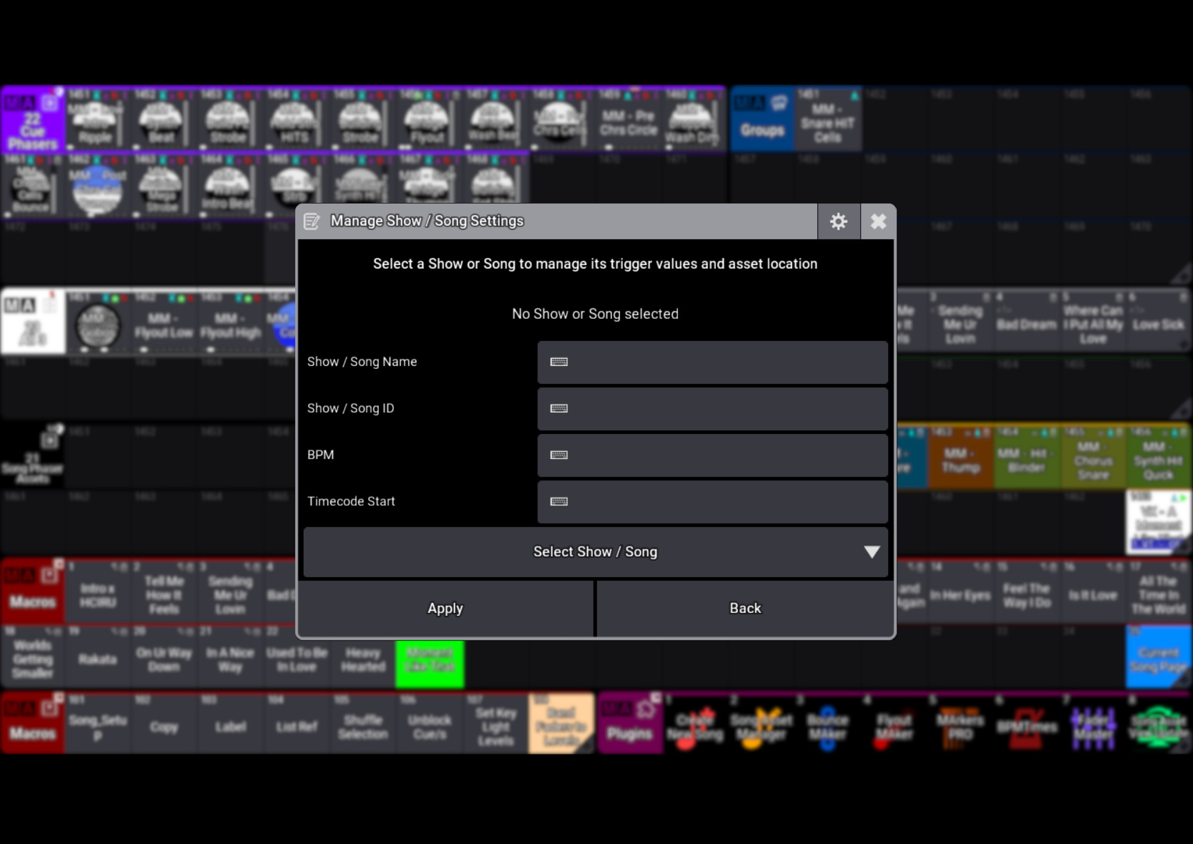Run the List Ref macro

coord(296,724)
